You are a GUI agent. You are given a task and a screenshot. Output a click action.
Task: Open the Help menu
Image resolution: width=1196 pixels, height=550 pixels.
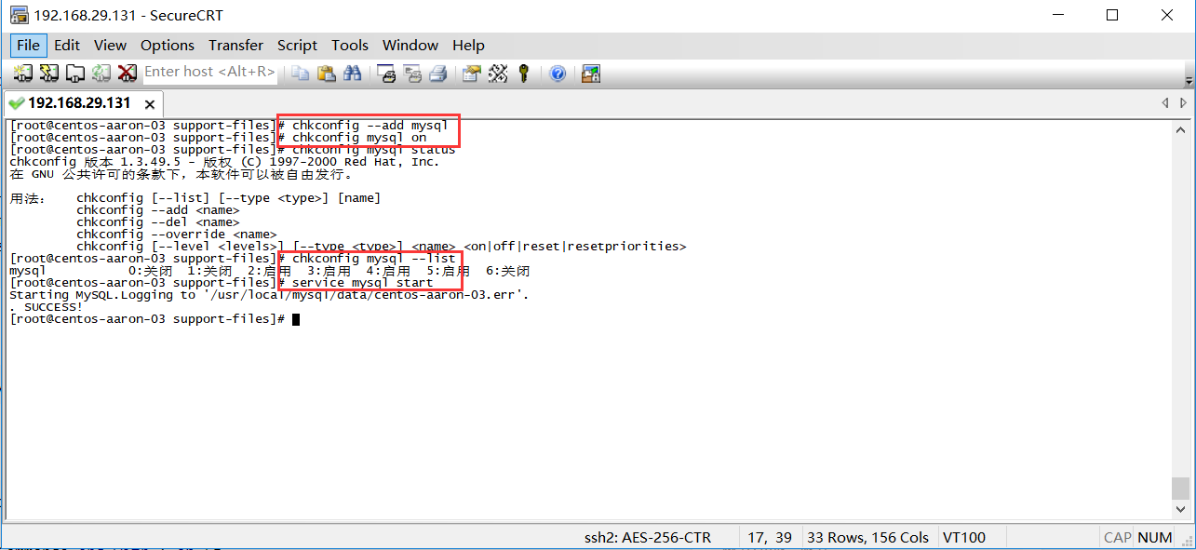pyautogui.click(x=468, y=45)
